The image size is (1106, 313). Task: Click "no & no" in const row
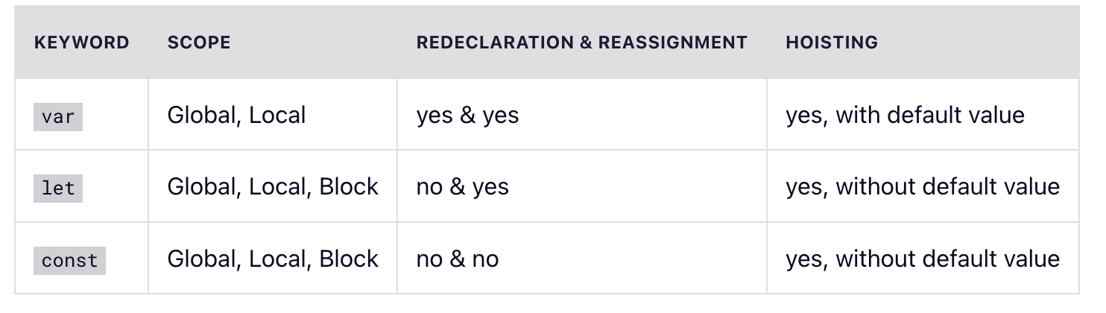point(457,259)
